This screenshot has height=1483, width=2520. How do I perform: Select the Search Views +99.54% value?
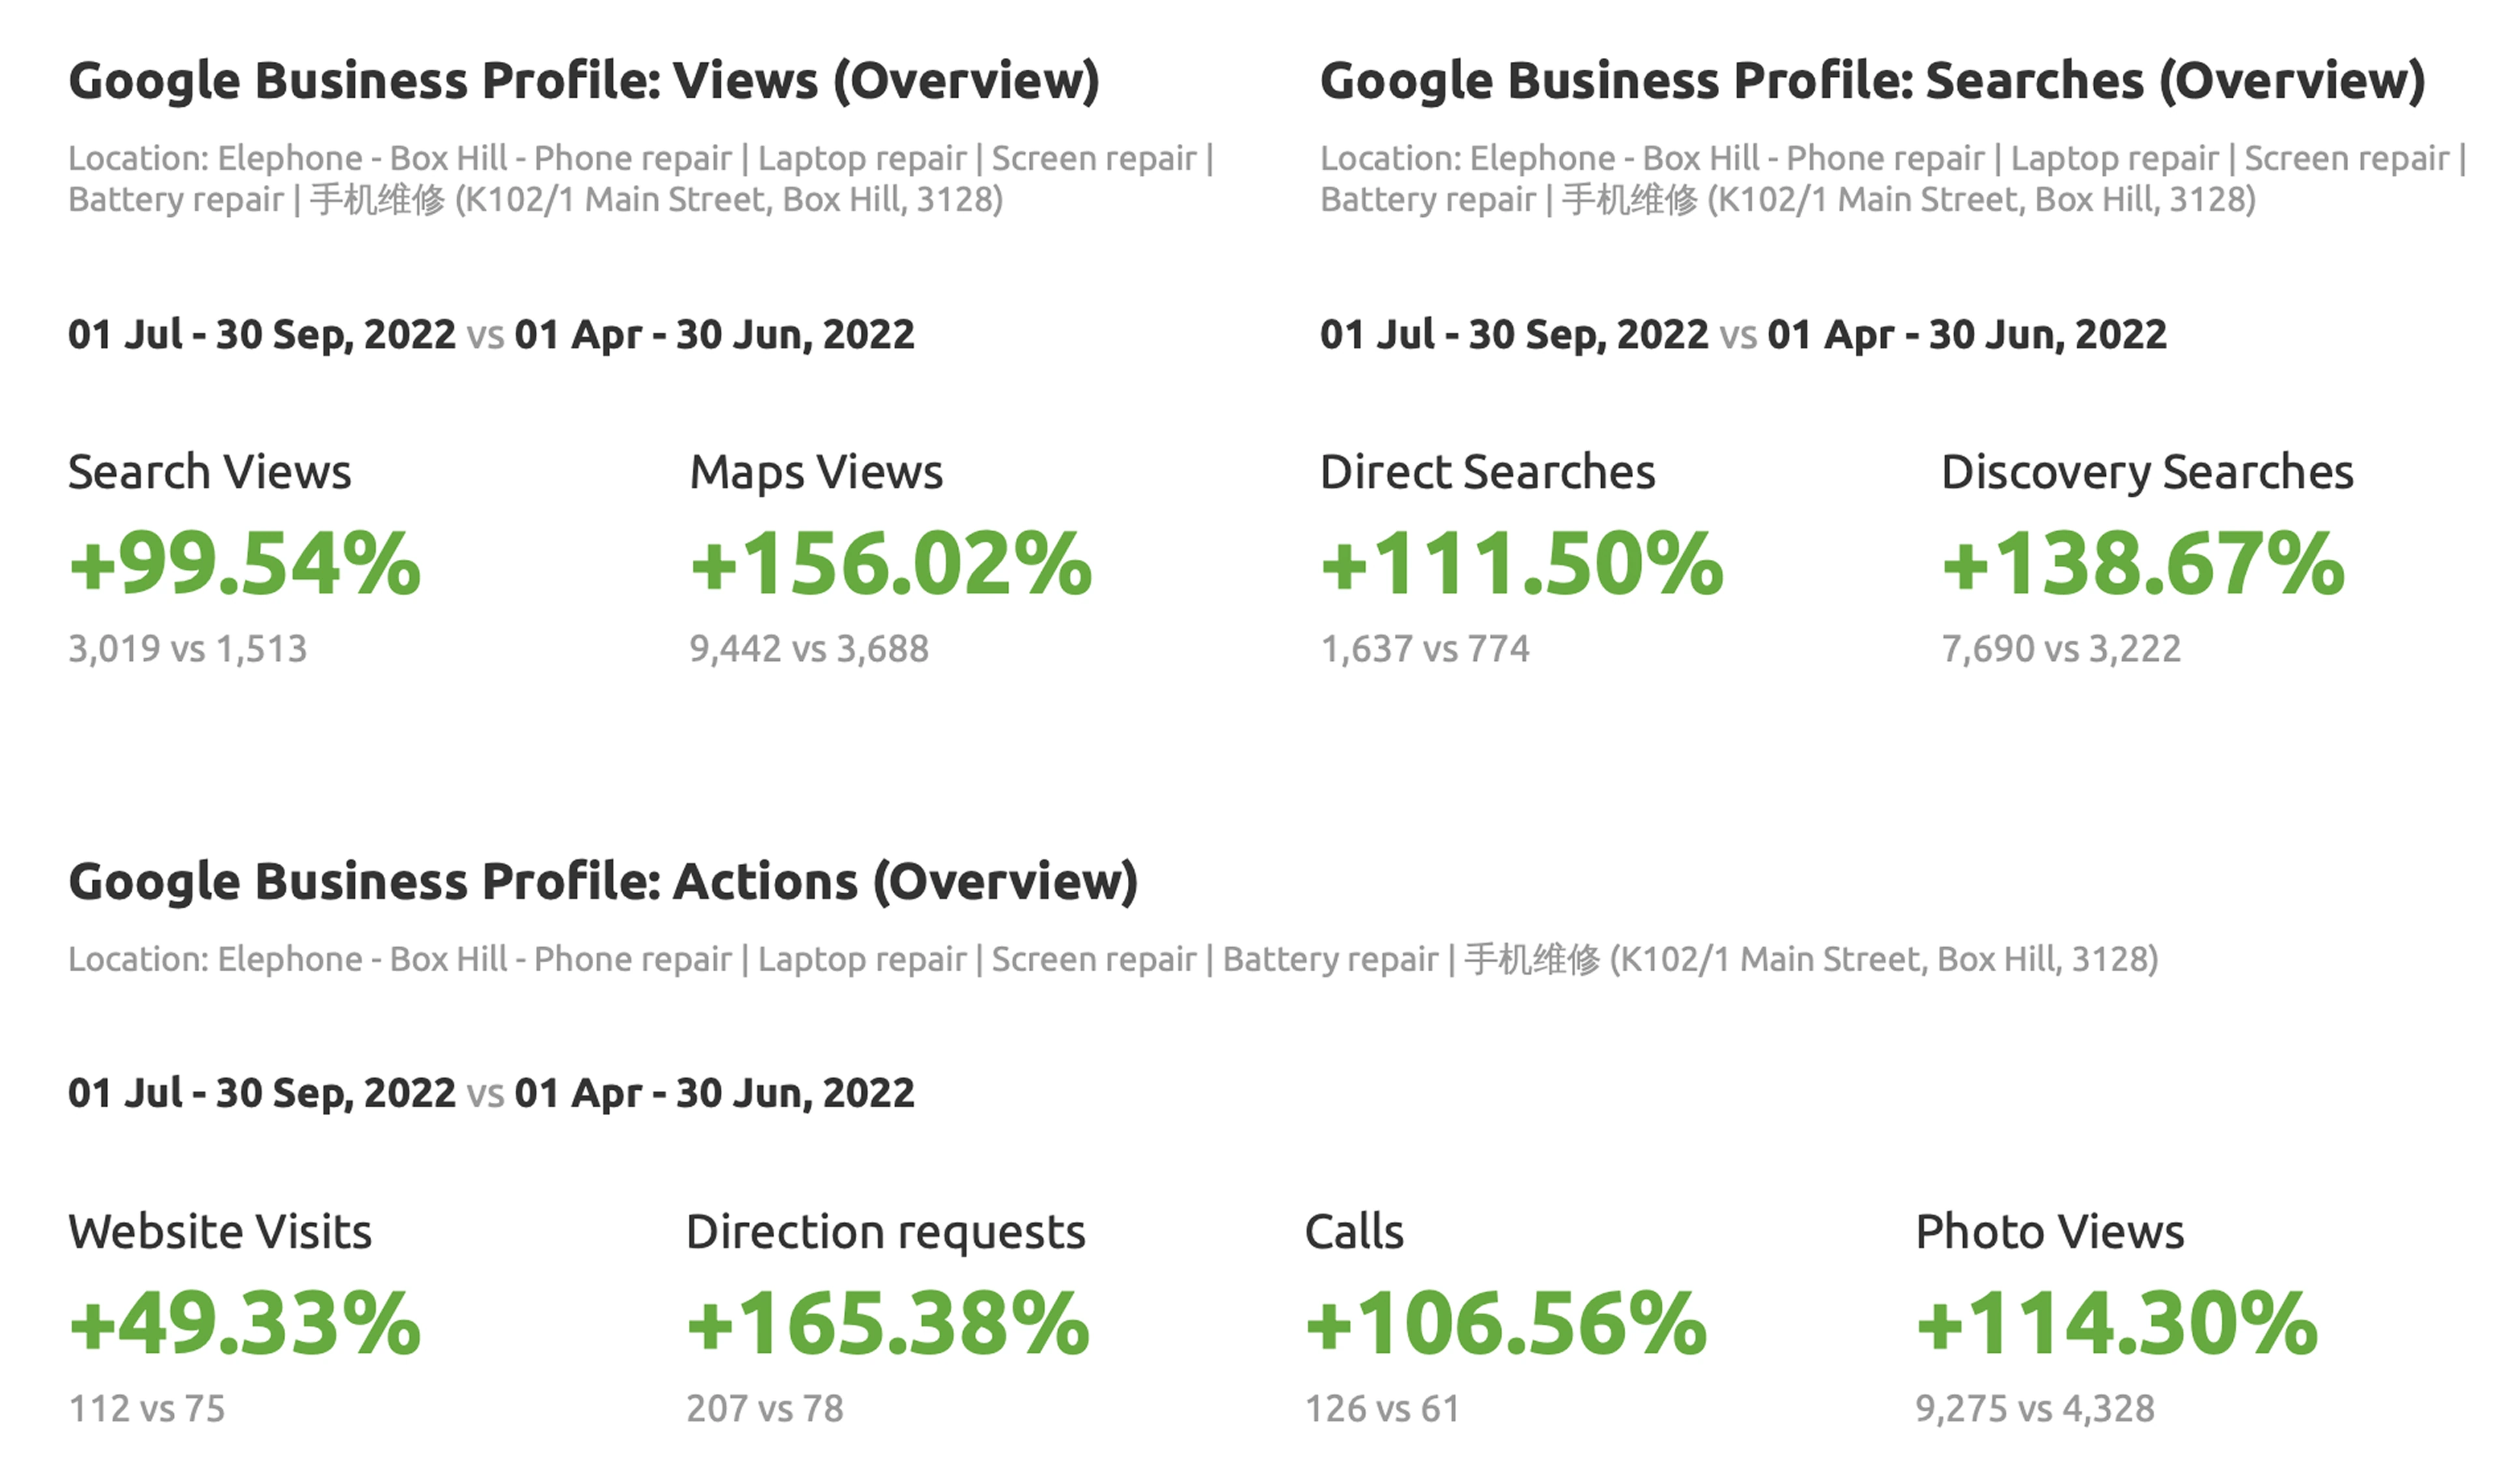[245, 564]
